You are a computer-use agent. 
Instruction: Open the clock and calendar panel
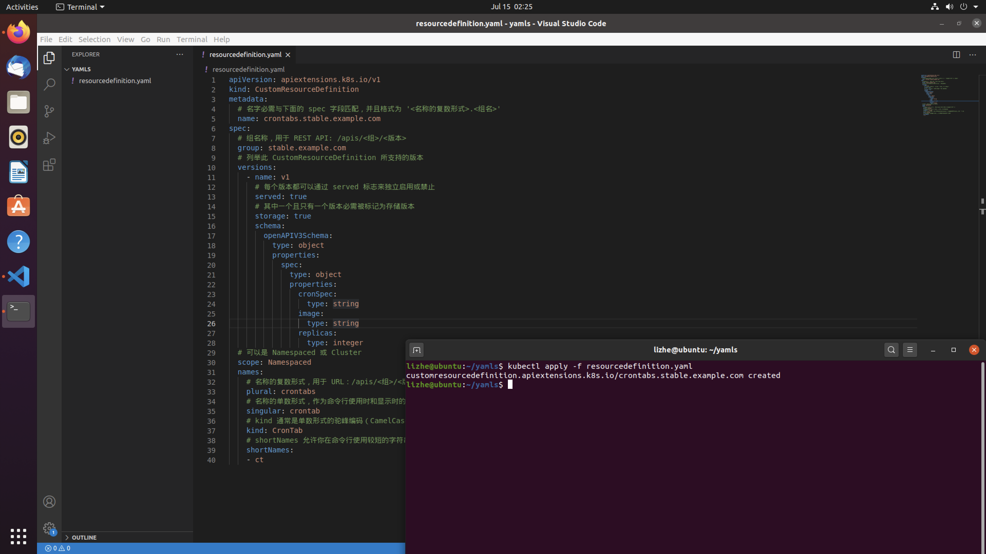pyautogui.click(x=511, y=6)
